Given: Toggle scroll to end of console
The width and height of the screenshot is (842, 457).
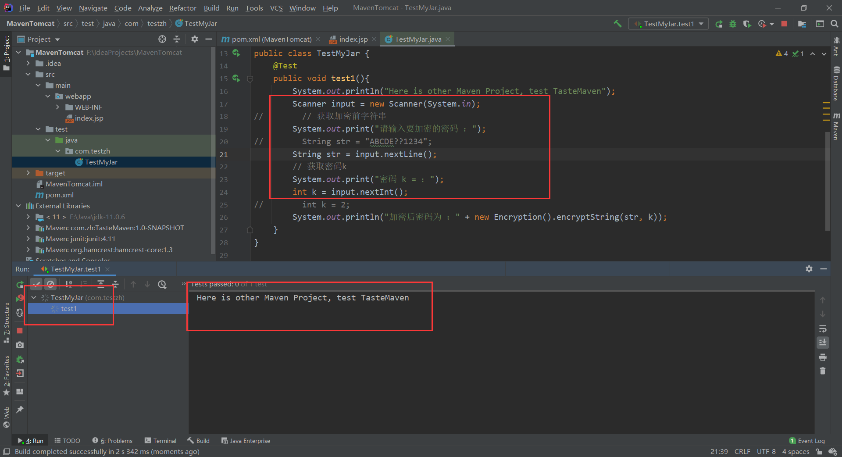Looking at the screenshot, I should 823,343.
